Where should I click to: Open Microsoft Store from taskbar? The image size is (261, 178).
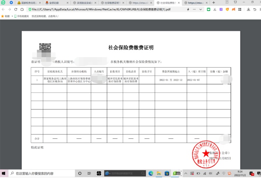tap(167, 173)
